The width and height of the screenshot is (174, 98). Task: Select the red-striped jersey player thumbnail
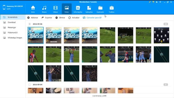coord(36,54)
